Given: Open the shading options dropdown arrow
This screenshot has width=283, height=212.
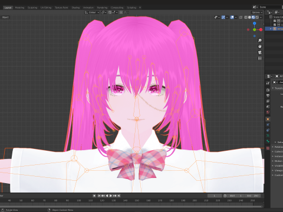Looking at the screenshot, I should [x=261, y=17].
